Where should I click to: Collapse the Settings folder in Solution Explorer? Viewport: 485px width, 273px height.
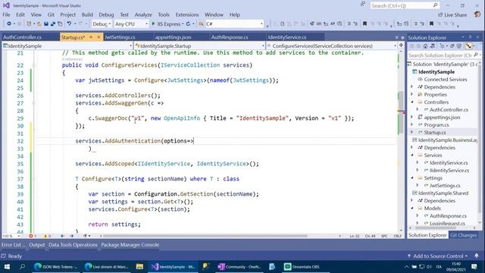(412, 178)
